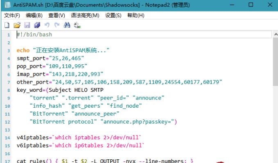The image size is (278, 163).
Task: Open the 语法高亮(M) menu
Action: click(85, 16)
